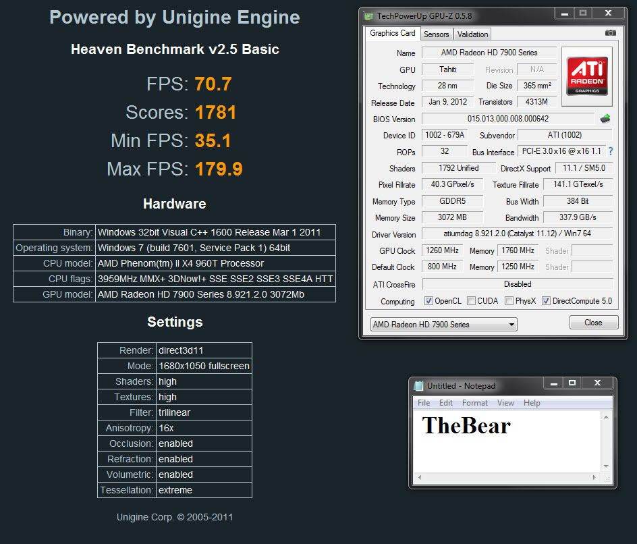
Task: Close the GPU-Z window with the X button
Action: (x=608, y=13)
